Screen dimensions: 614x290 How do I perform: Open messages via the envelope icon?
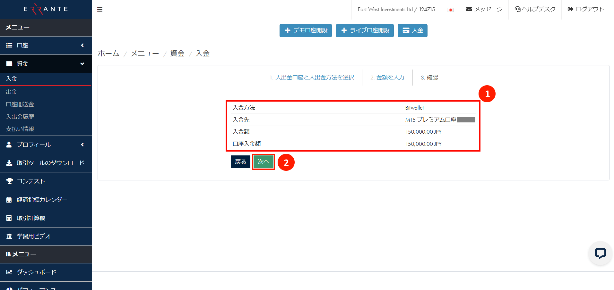click(x=469, y=9)
